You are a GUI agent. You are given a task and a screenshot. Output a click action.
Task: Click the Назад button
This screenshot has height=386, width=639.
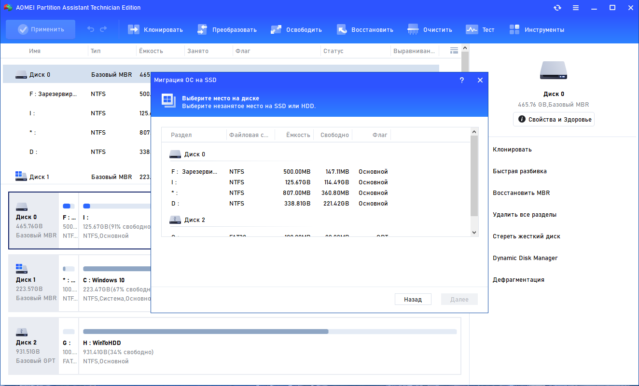click(x=413, y=299)
